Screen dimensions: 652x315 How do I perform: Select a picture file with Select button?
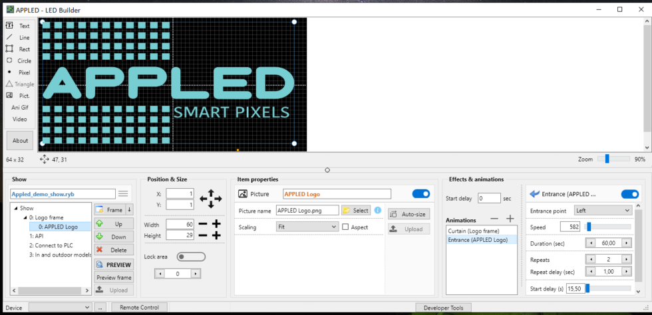356,210
